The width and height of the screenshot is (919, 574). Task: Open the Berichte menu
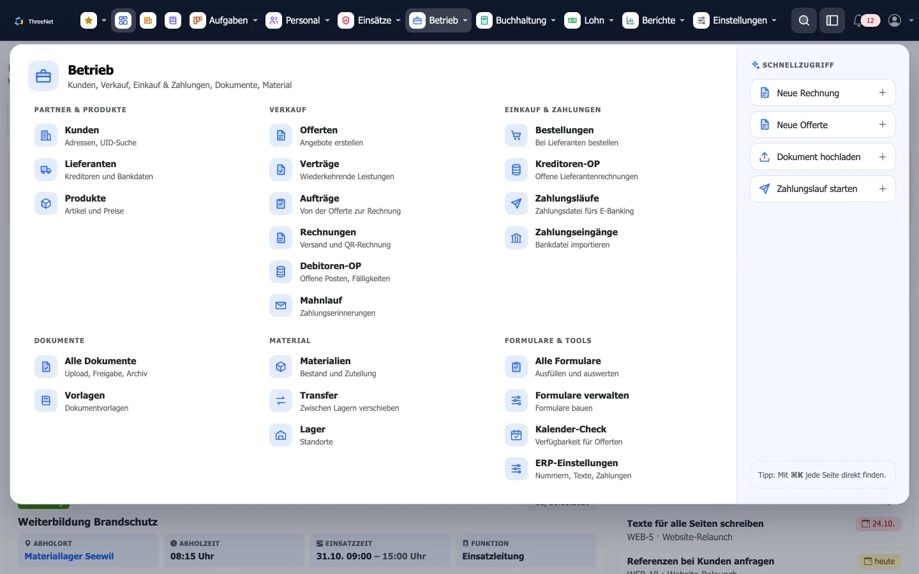(654, 20)
